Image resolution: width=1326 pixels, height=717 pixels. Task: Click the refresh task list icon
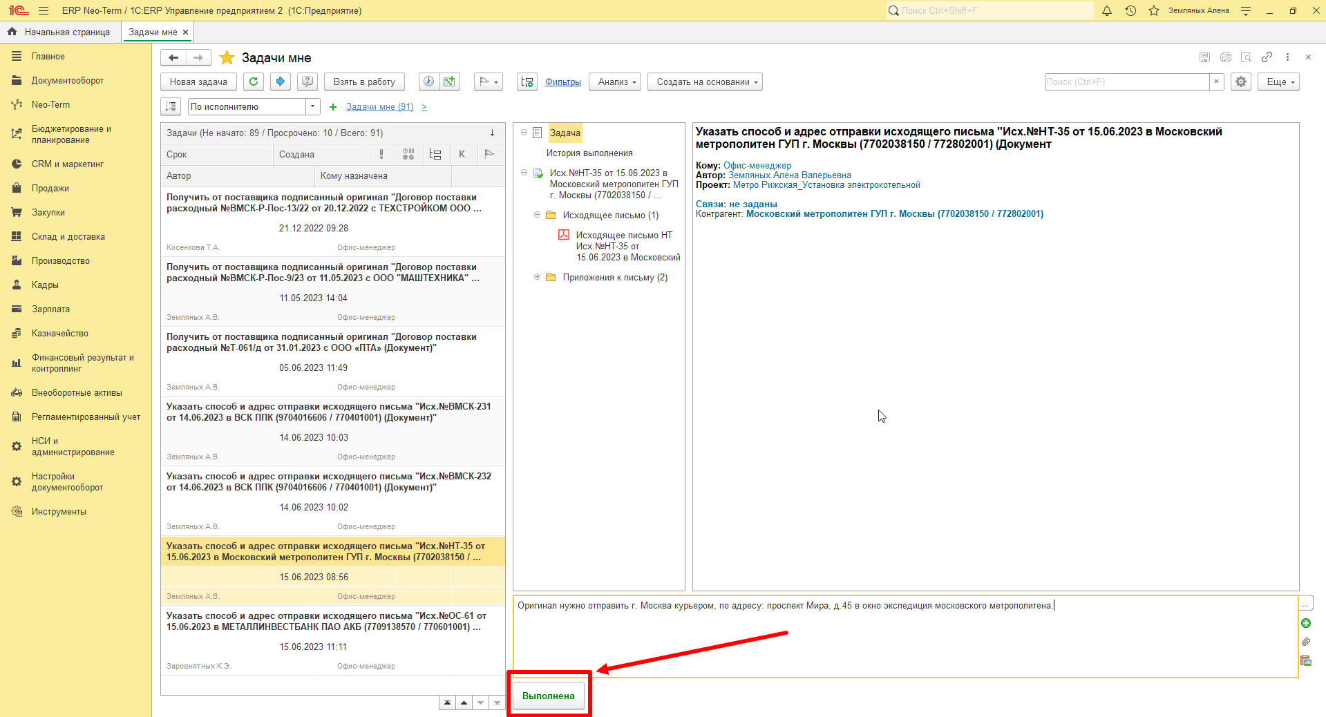(254, 82)
